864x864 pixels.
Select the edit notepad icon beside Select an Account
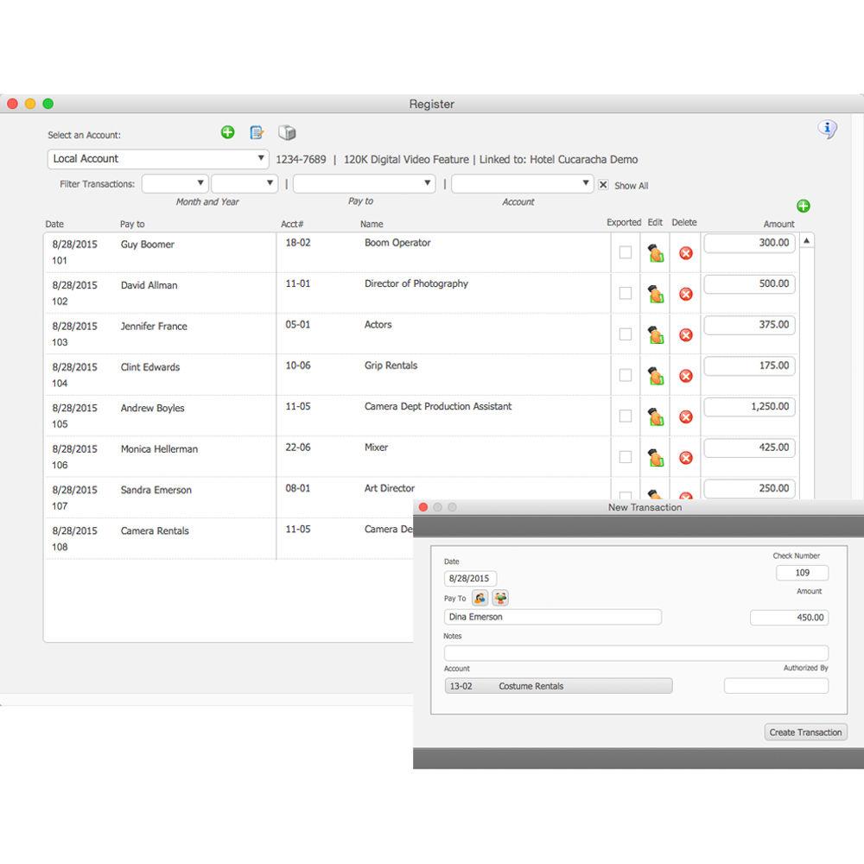pyautogui.click(x=257, y=132)
